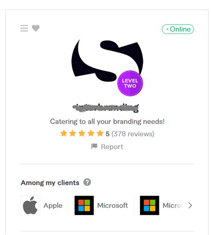Click the Apple logo client icon
The image size is (211, 235).
pyautogui.click(x=30, y=206)
